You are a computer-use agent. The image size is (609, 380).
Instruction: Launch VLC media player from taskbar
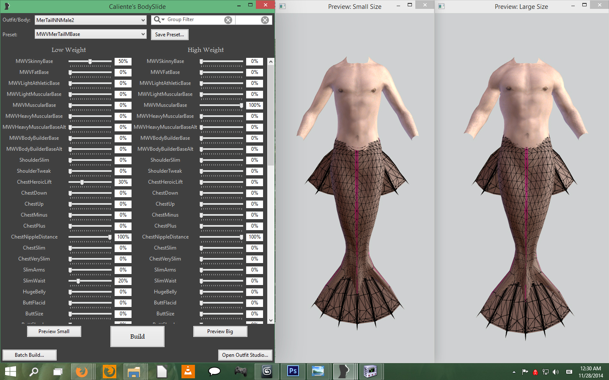click(188, 372)
